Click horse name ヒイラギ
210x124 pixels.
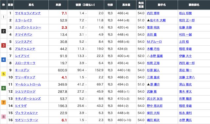[21, 106]
